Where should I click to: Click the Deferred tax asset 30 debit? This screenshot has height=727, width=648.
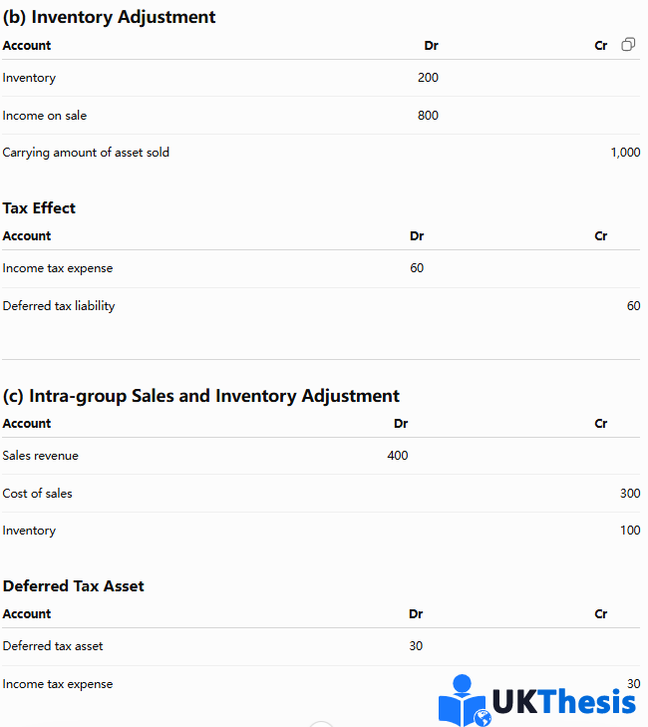(x=416, y=646)
